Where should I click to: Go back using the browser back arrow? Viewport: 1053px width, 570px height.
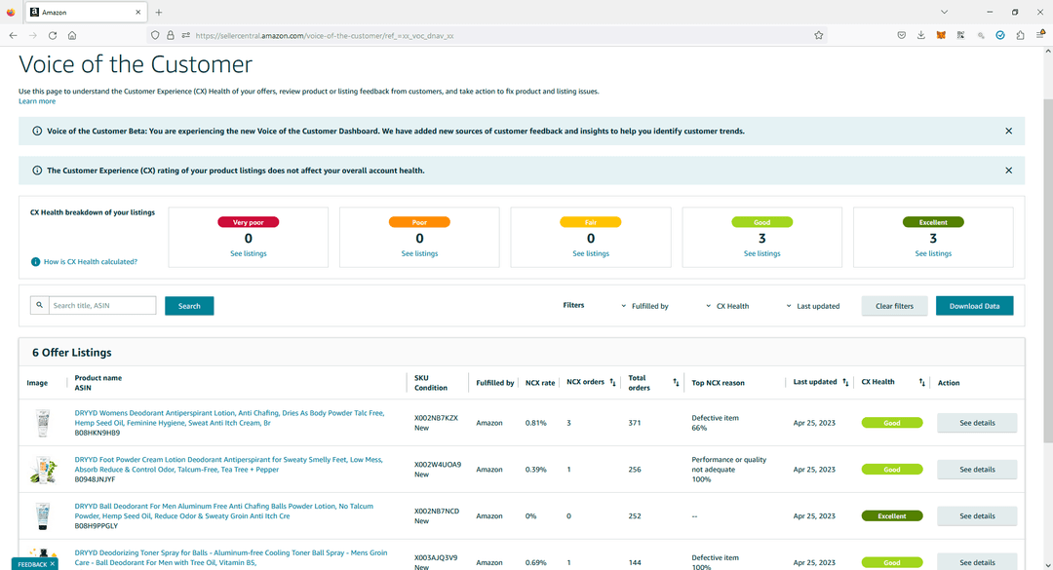tap(13, 36)
